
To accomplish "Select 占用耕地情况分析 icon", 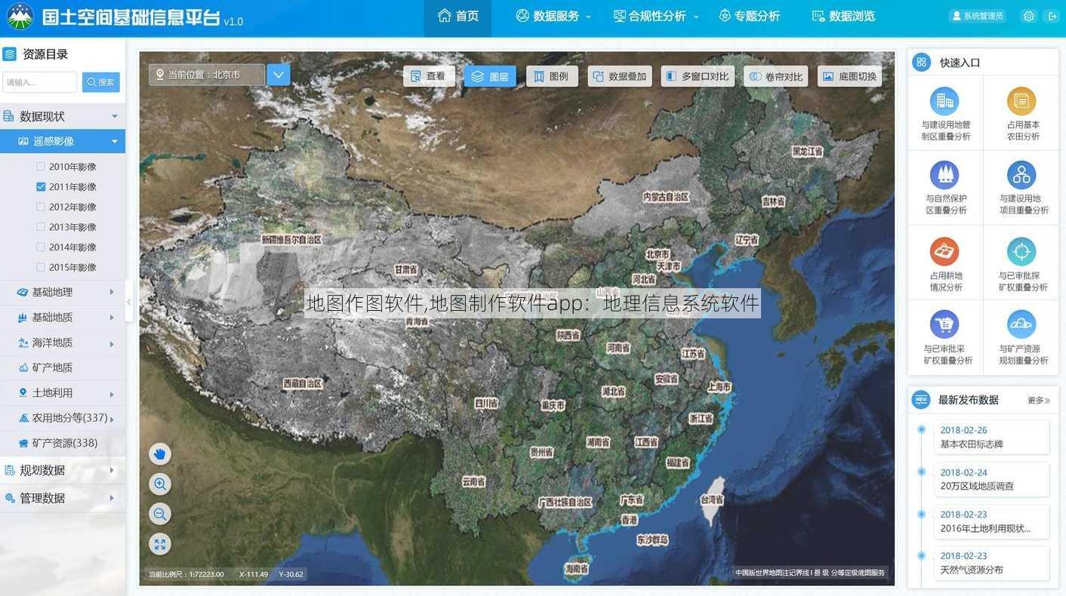I will coord(944,251).
